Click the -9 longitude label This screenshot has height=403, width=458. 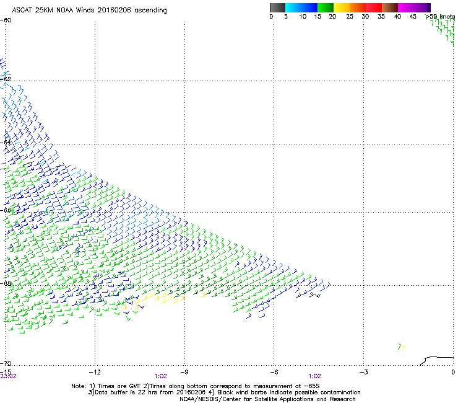(x=184, y=372)
